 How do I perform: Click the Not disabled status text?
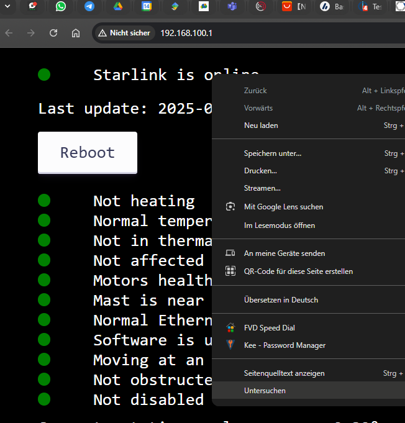tap(148, 400)
